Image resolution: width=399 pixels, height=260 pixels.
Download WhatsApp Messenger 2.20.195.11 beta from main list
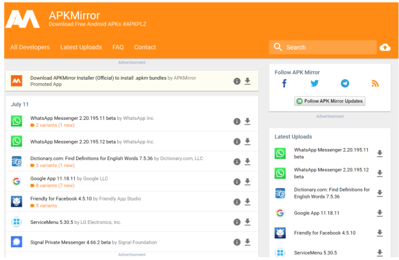[247, 122]
